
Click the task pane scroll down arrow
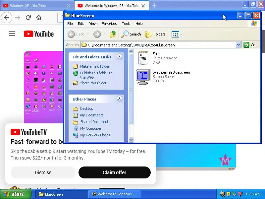click(131, 140)
